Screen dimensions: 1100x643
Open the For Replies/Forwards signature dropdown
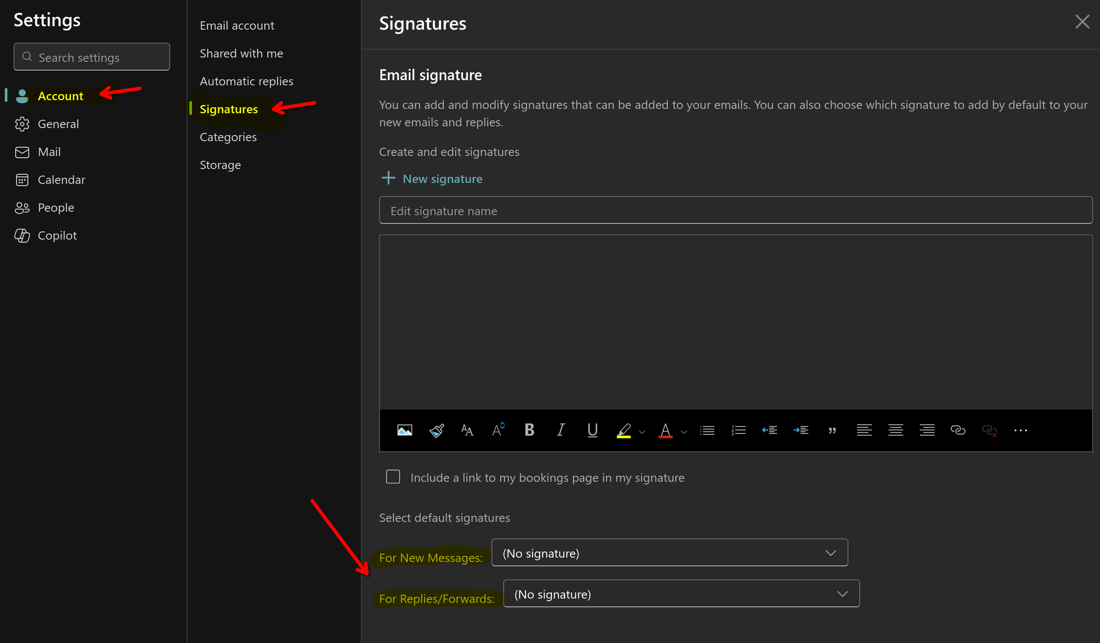coord(681,594)
